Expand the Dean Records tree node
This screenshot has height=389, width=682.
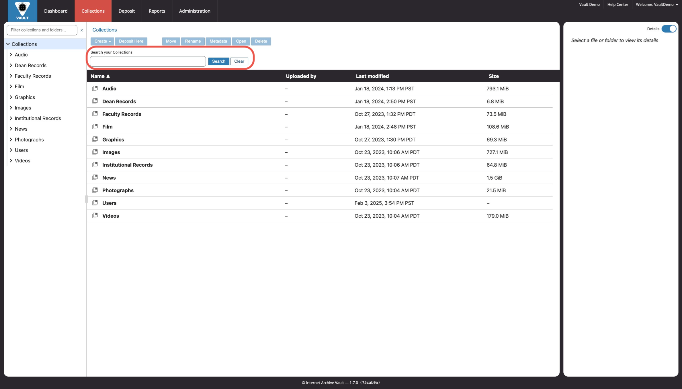(11, 65)
